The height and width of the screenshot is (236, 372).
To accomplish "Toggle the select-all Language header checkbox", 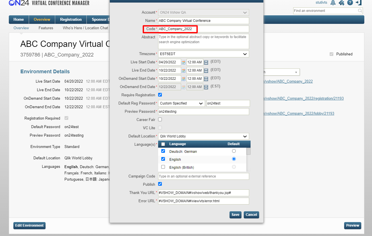I will point(163,144).
